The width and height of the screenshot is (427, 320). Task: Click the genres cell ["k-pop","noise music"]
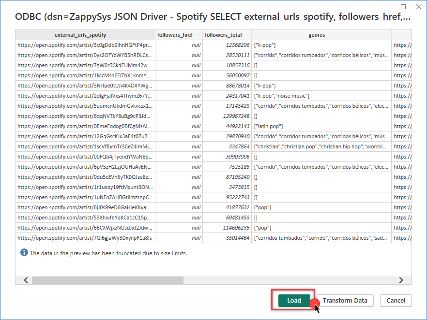321,96
